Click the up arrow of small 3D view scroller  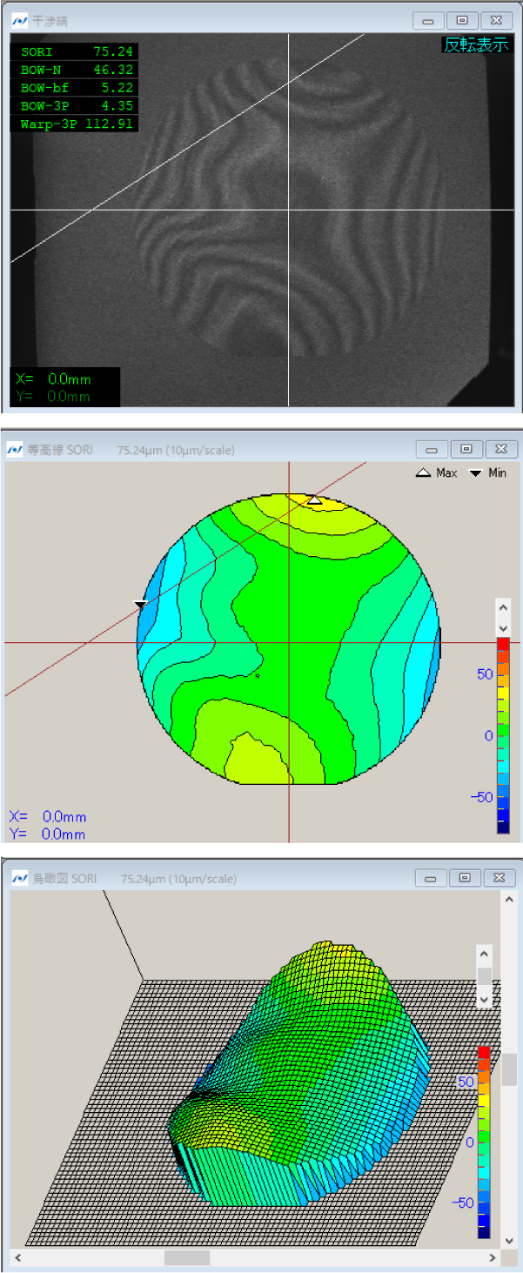(x=485, y=954)
